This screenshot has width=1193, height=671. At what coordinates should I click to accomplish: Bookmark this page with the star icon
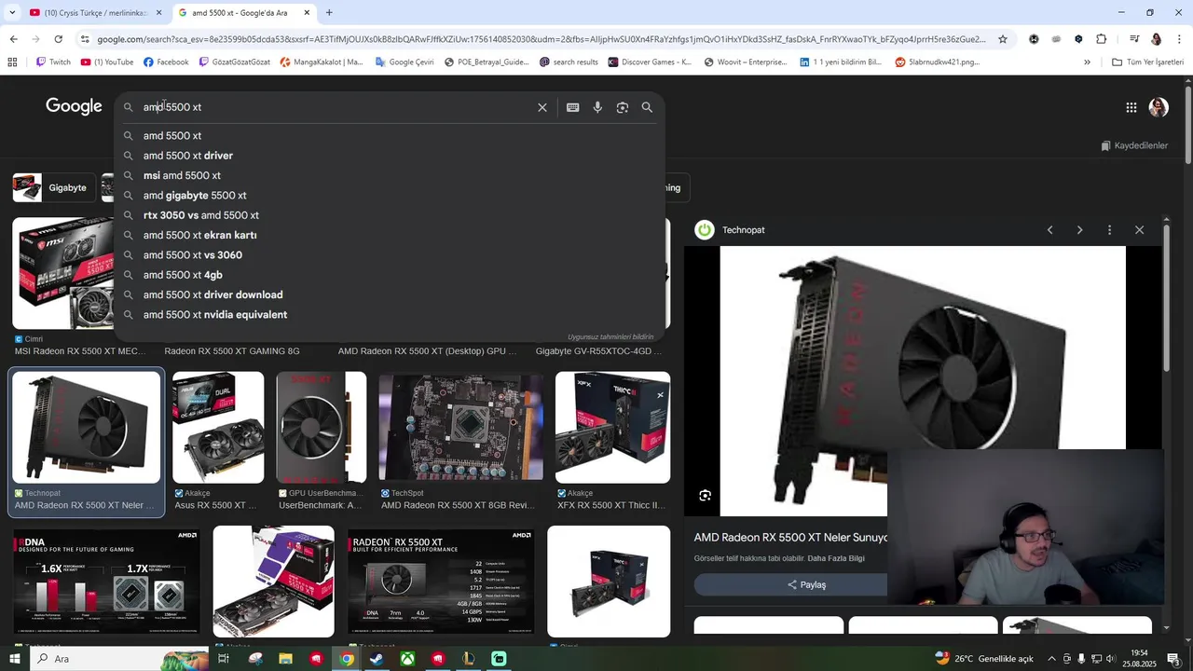1003,39
